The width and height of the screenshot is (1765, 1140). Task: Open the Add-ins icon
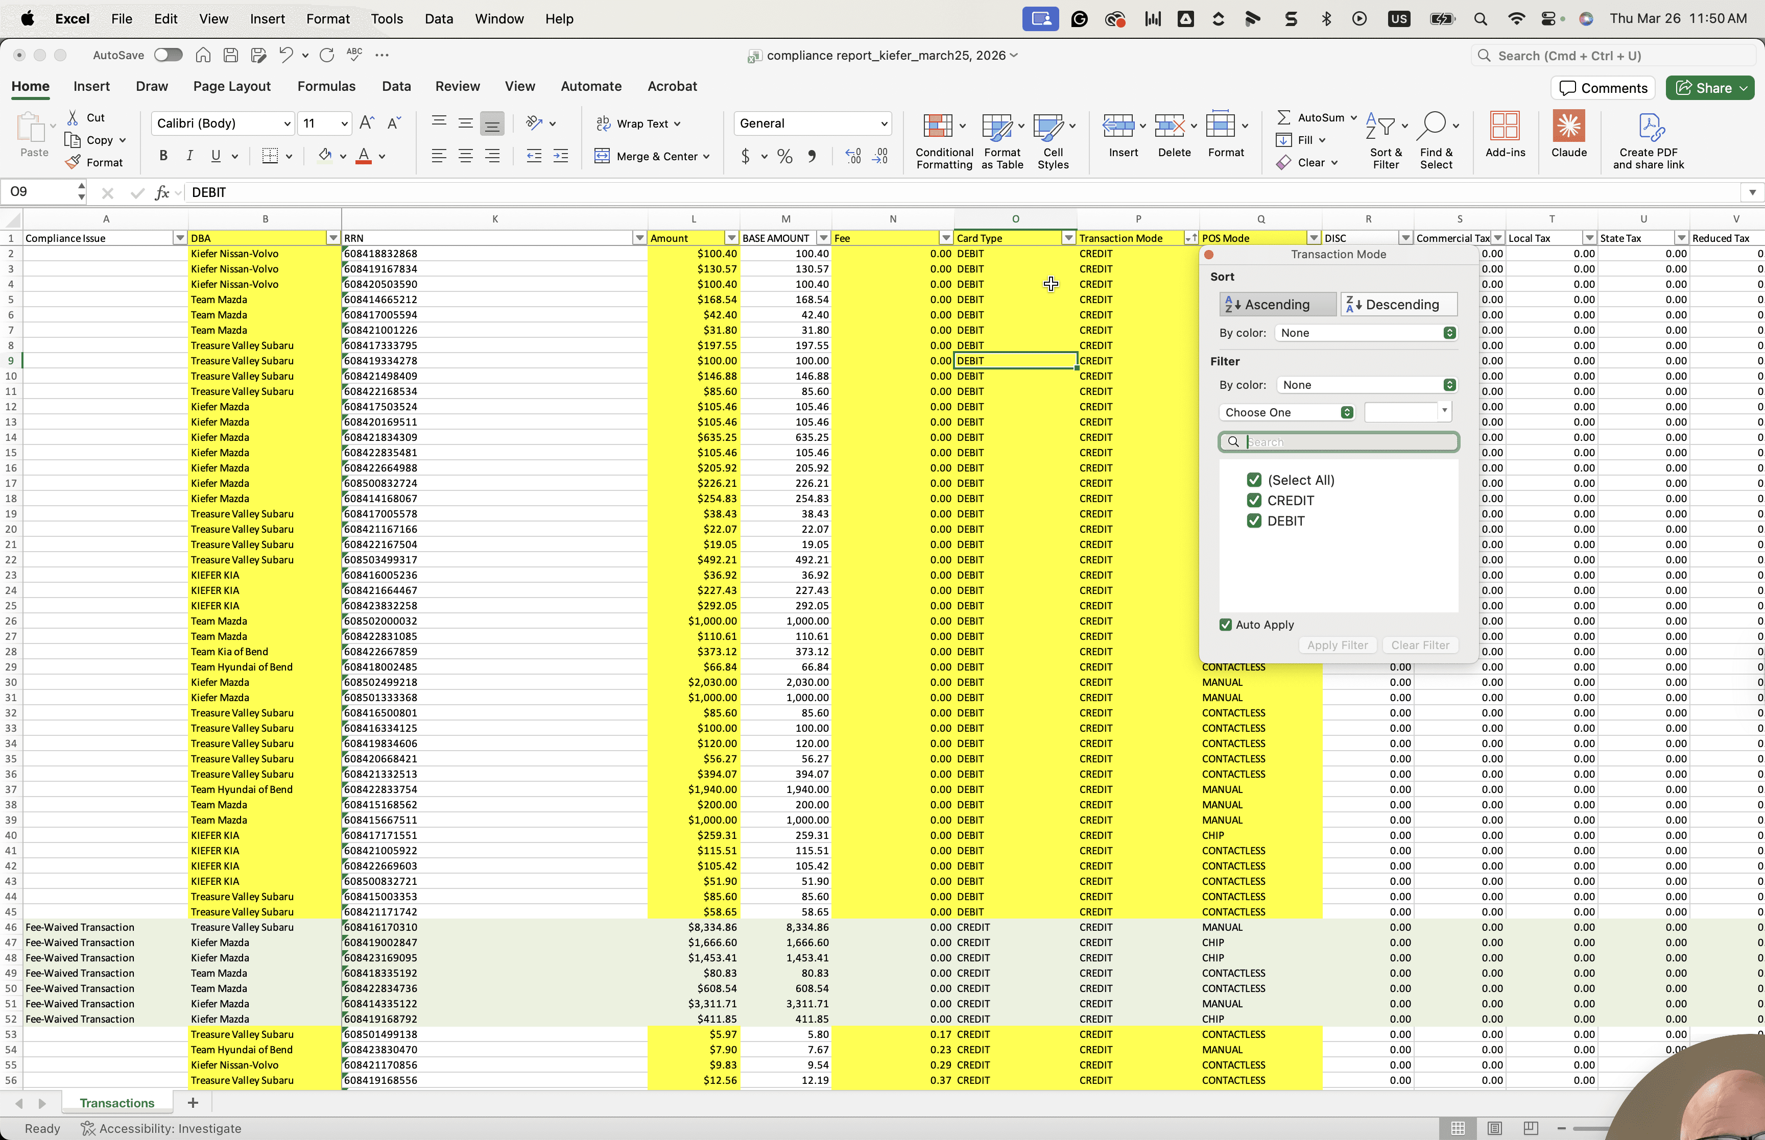click(1505, 134)
